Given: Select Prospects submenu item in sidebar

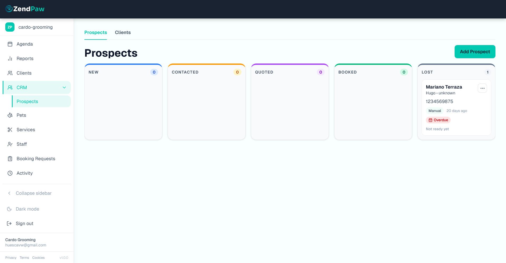Looking at the screenshot, I should pos(27,101).
